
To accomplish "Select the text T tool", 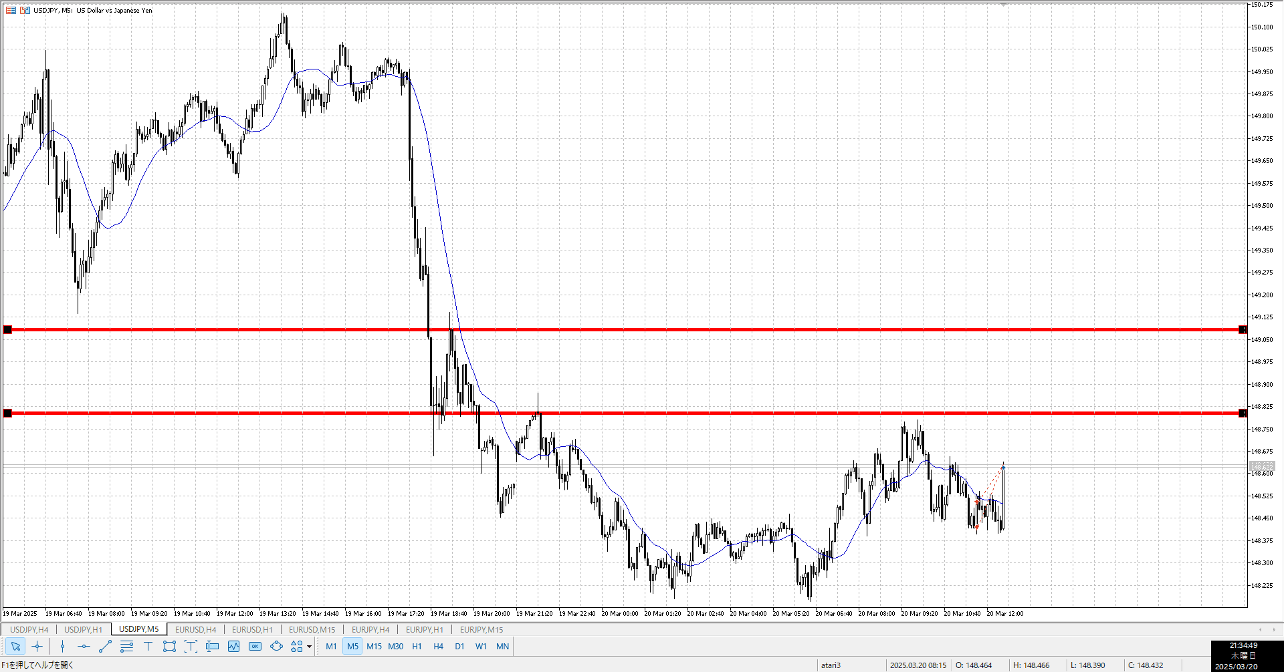I will [x=148, y=646].
